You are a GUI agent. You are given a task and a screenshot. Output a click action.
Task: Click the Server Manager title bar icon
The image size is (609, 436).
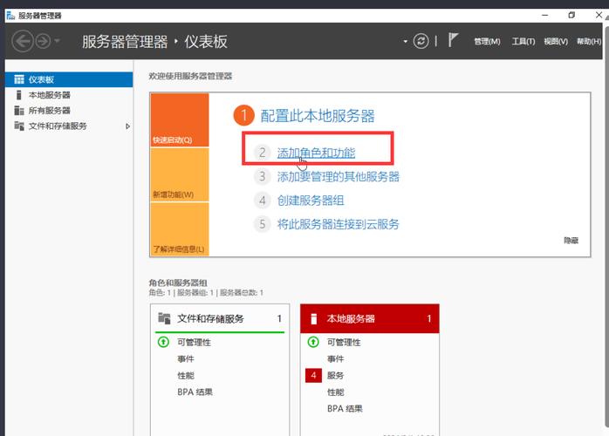click(10, 16)
